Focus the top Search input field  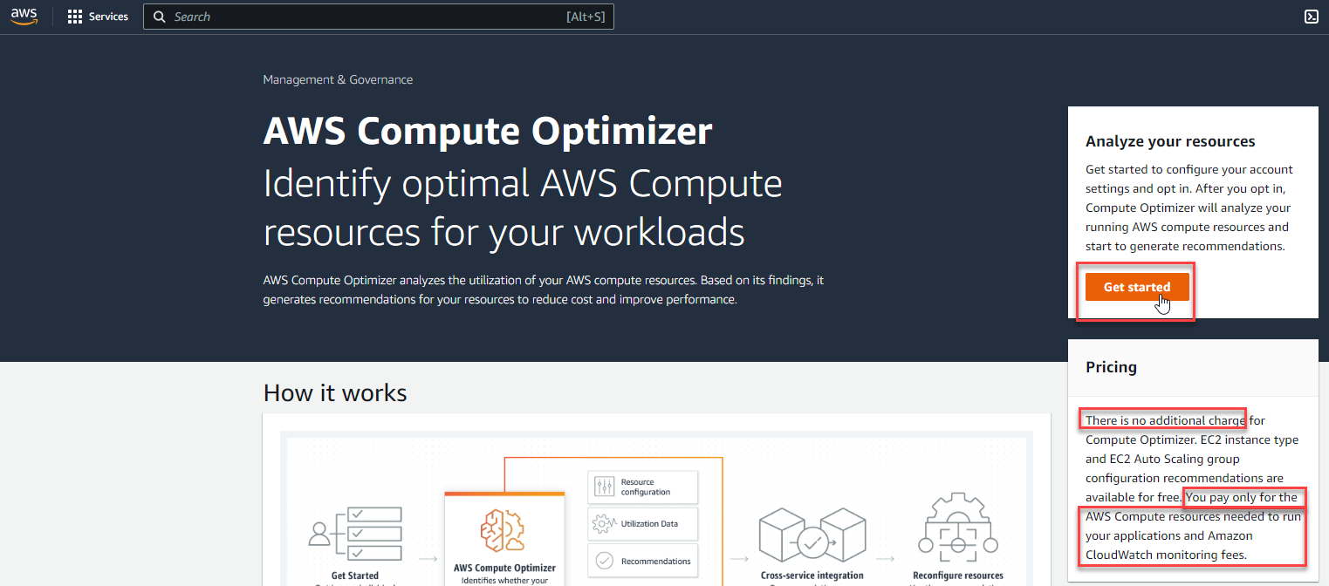click(379, 17)
